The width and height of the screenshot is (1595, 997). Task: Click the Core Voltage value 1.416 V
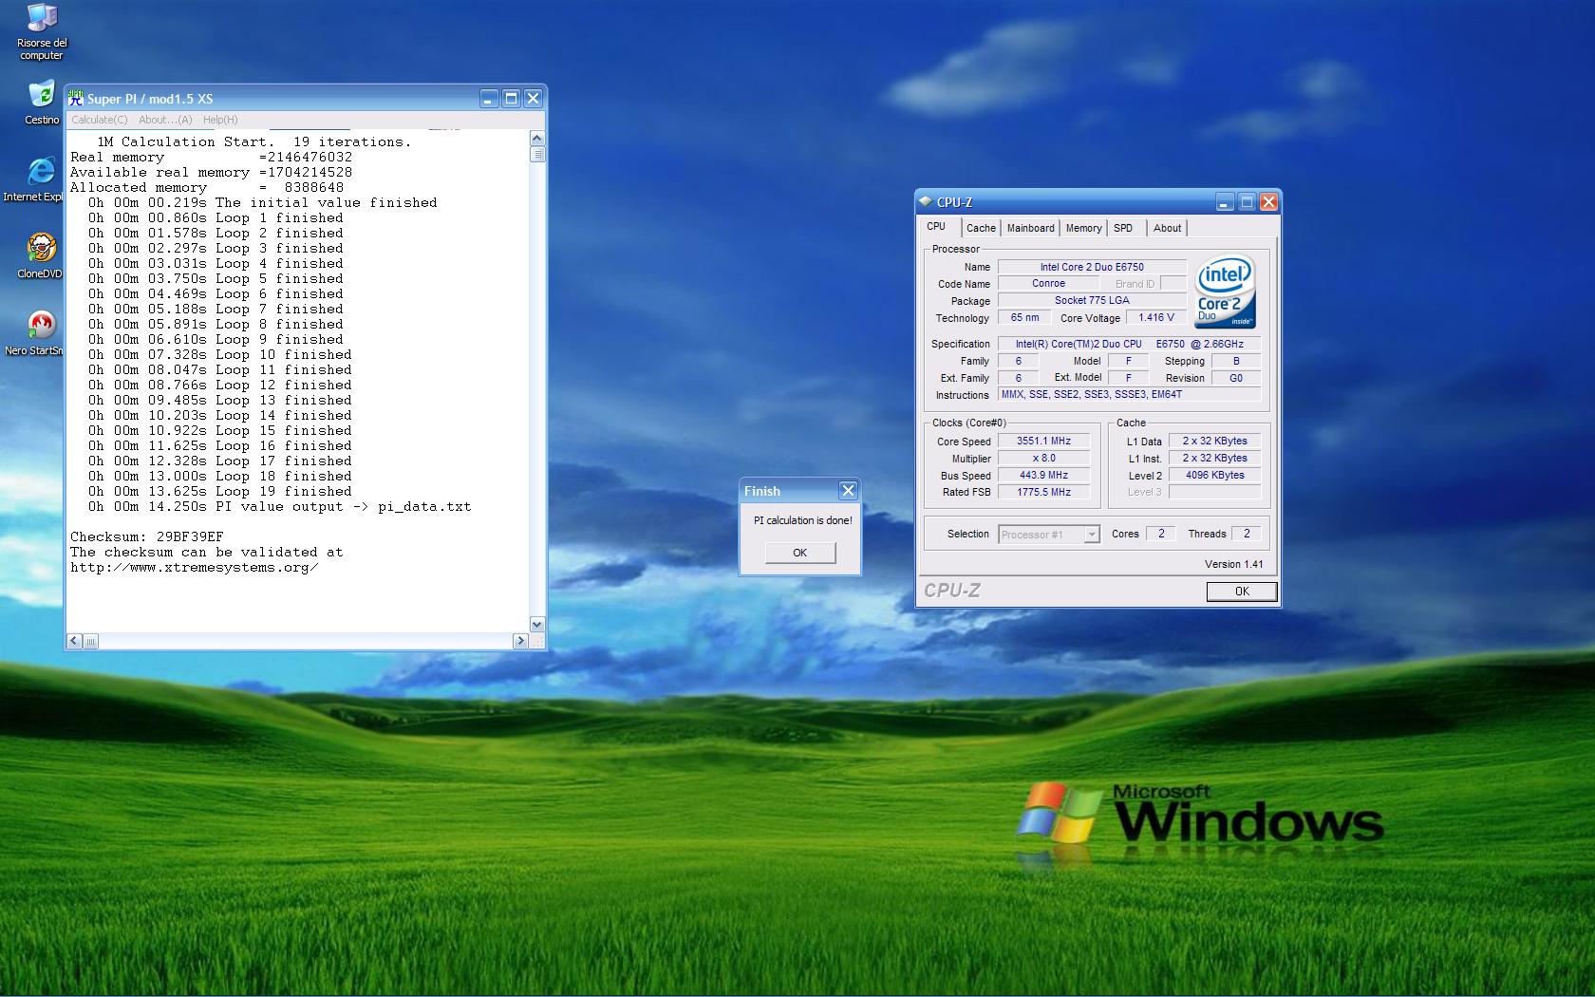[1156, 318]
